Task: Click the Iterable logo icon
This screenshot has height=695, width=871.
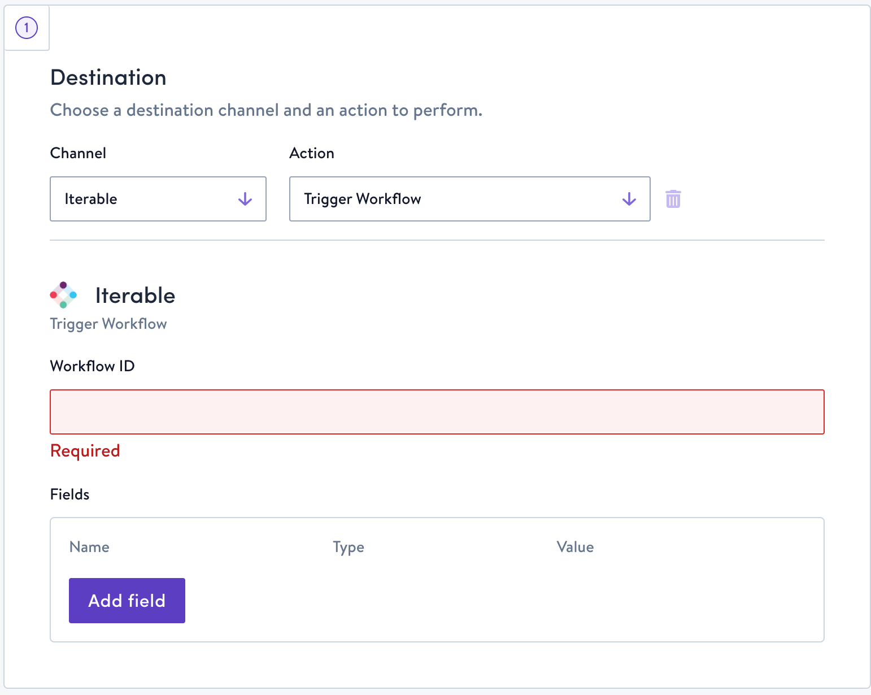Action: (x=63, y=295)
